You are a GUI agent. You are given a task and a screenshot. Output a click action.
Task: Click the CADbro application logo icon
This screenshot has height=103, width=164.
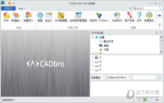click(x=3, y=3)
